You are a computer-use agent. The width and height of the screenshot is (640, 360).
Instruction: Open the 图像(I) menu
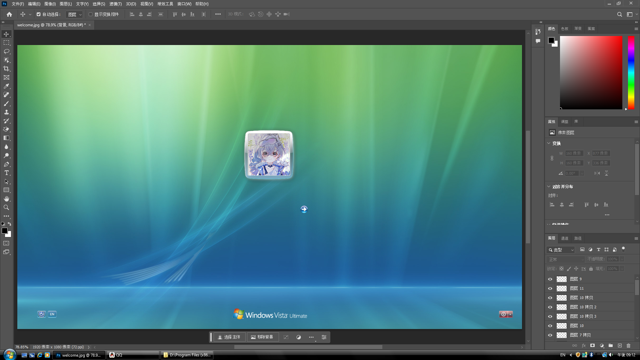(50, 4)
